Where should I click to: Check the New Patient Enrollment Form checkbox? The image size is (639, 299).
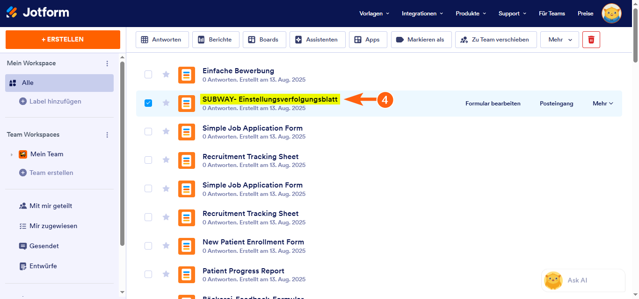tap(148, 246)
